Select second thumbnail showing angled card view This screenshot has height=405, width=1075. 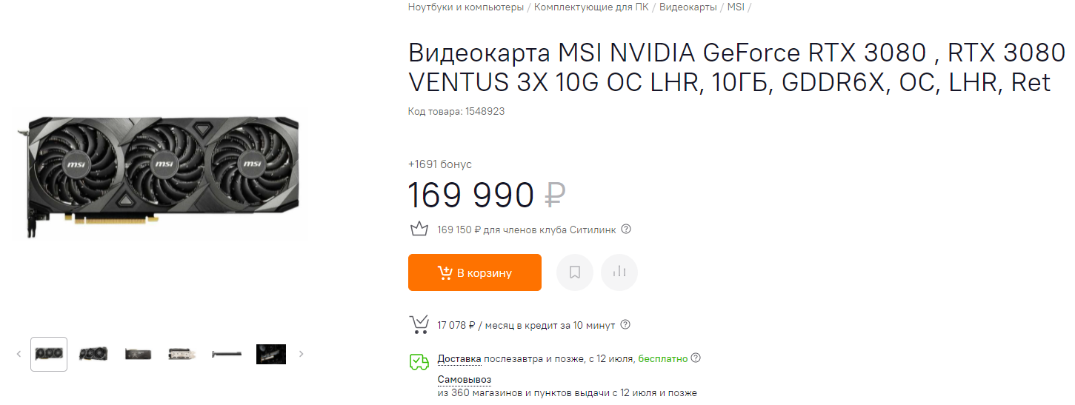[x=93, y=354]
